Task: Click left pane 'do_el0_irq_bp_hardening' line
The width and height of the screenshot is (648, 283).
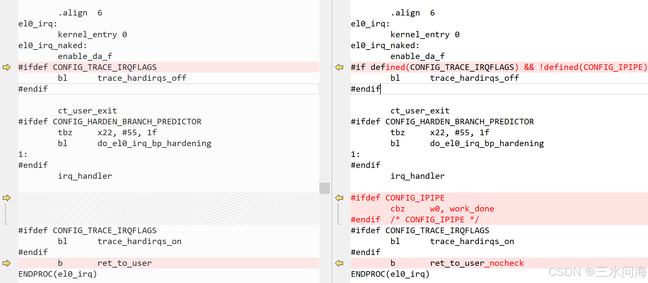Action: pos(134,143)
